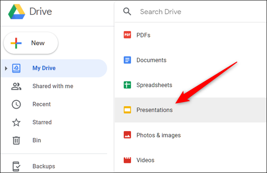This screenshot has width=267, height=173.
Task: Click the Recent clock icon
Action: pos(16,104)
